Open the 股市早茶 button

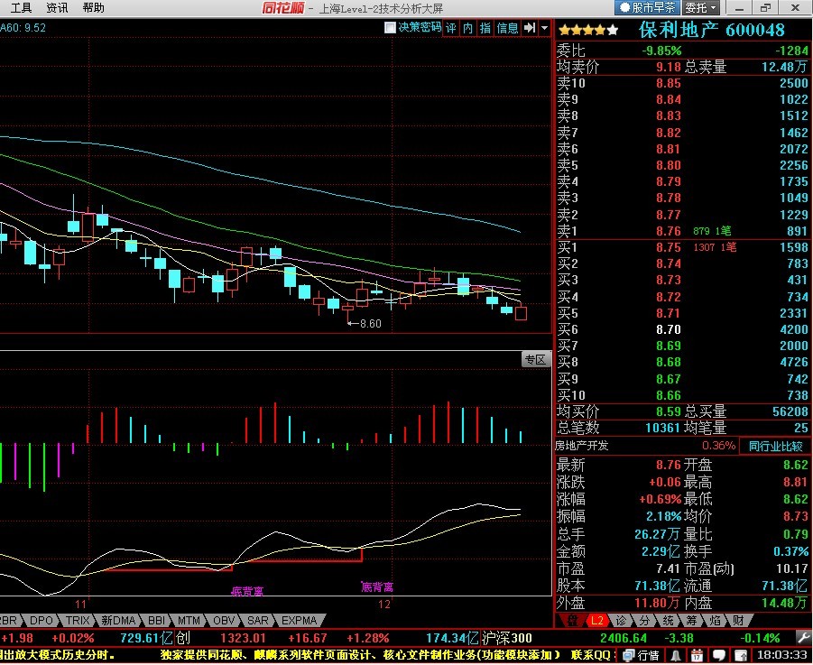pos(647,8)
